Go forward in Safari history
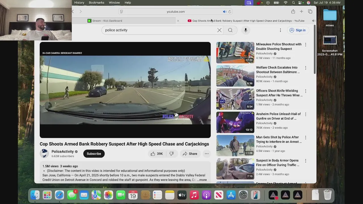The image size is (363, 204). (x=81, y=12)
